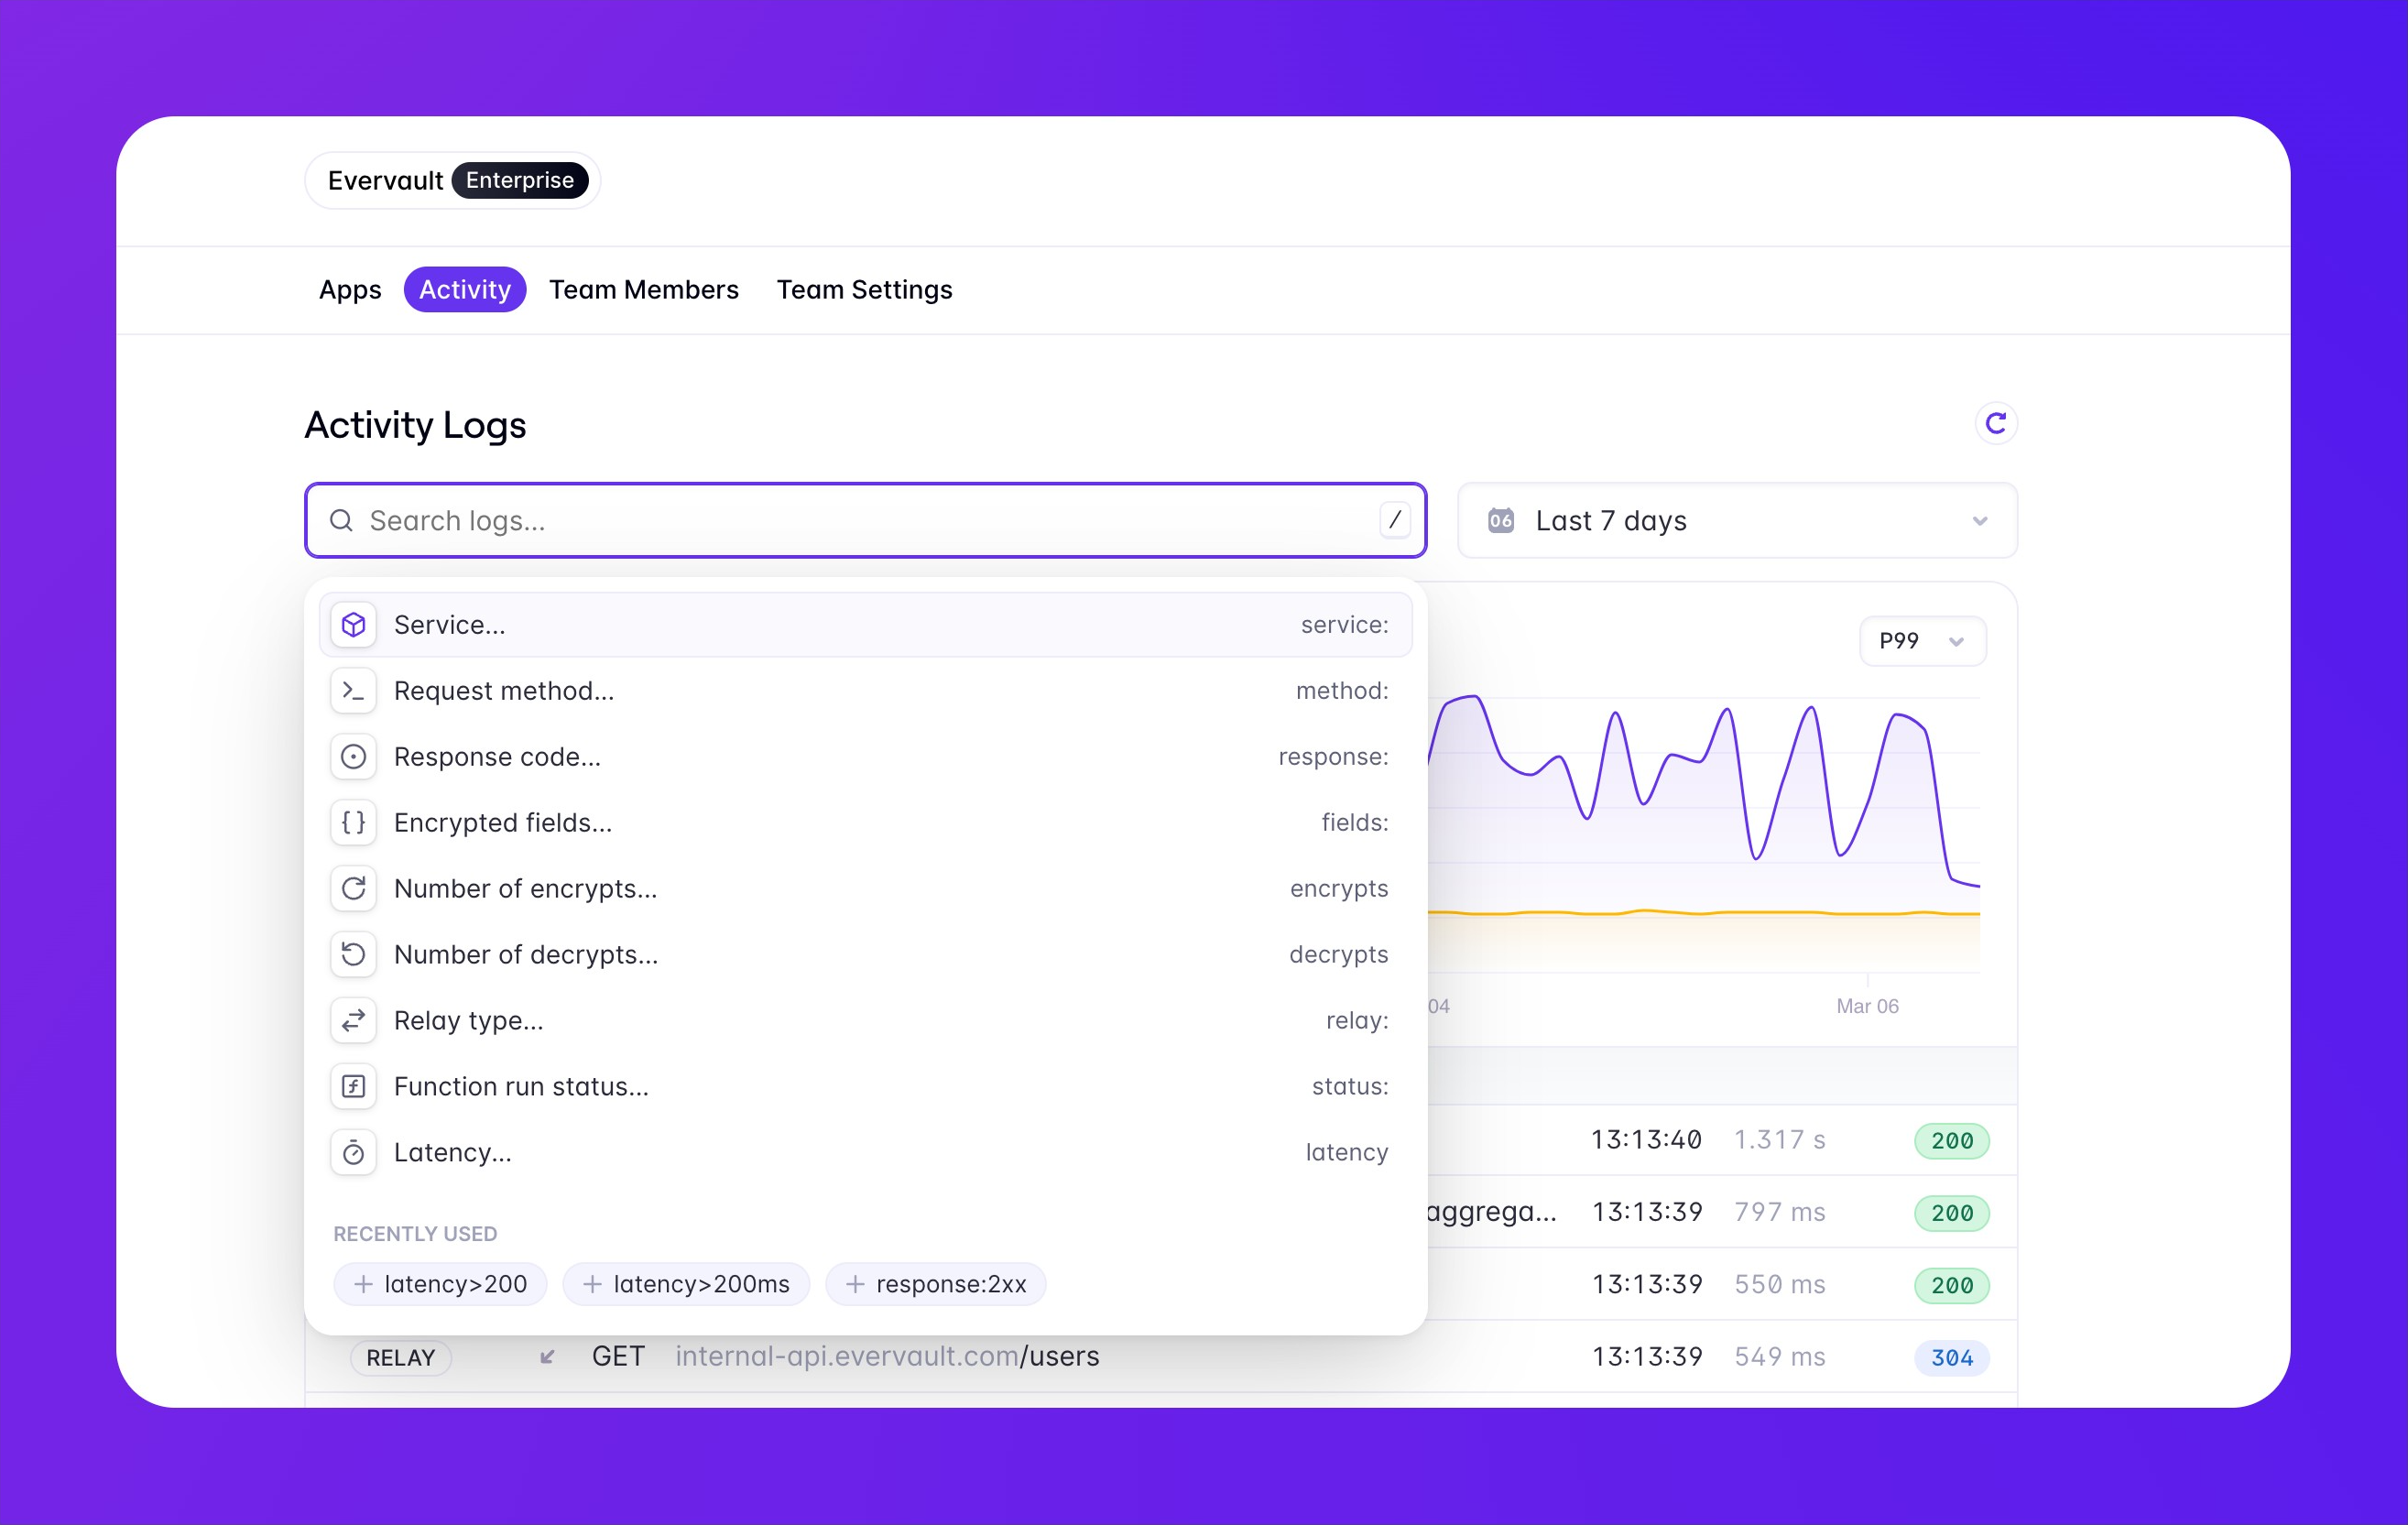Viewport: 2408px width, 1525px height.
Task: Open the Evervault Enterprise team switcher
Action: [453, 181]
